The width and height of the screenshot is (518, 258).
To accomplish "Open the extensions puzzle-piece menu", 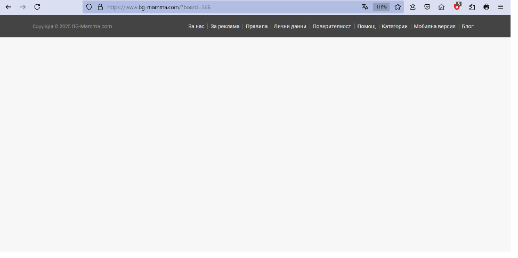I will click(x=472, y=7).
